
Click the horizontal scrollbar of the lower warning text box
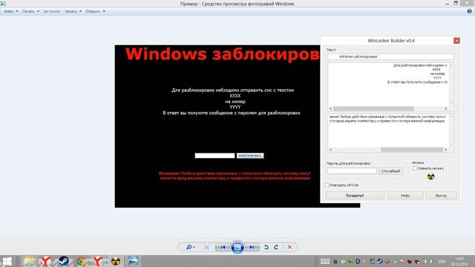point(388,150)
